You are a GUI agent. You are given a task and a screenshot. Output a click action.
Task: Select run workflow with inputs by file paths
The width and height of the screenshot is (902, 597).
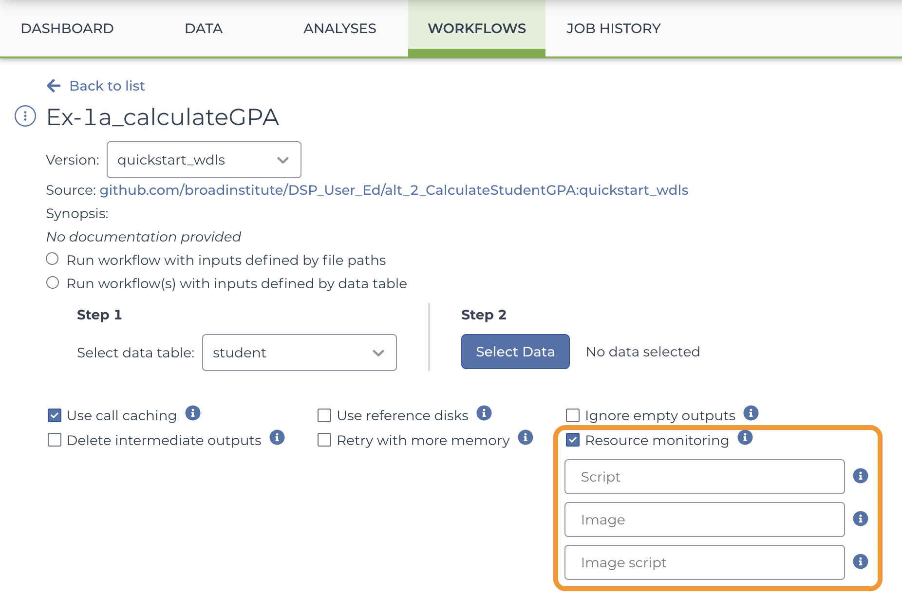[53, 259]
